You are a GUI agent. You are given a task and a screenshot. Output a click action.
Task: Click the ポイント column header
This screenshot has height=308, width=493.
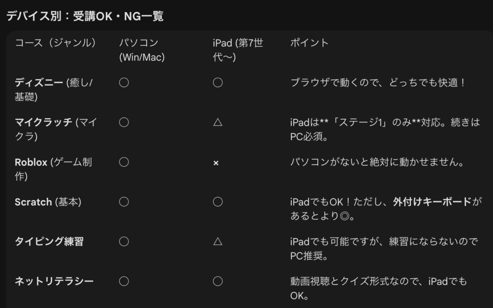click(x=310, y=43)
